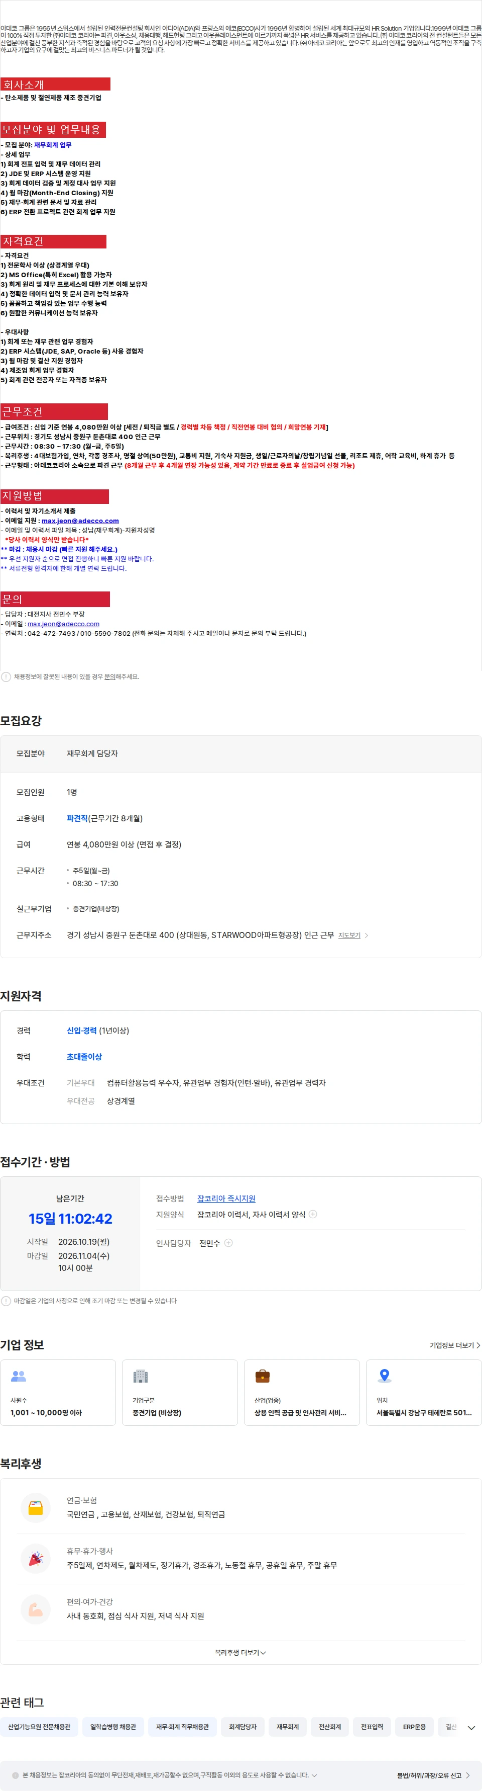Select the 재무·회계 직무채용관 tag
Viewport: 482px width, 1791px height.
(x=182, y=1726)
